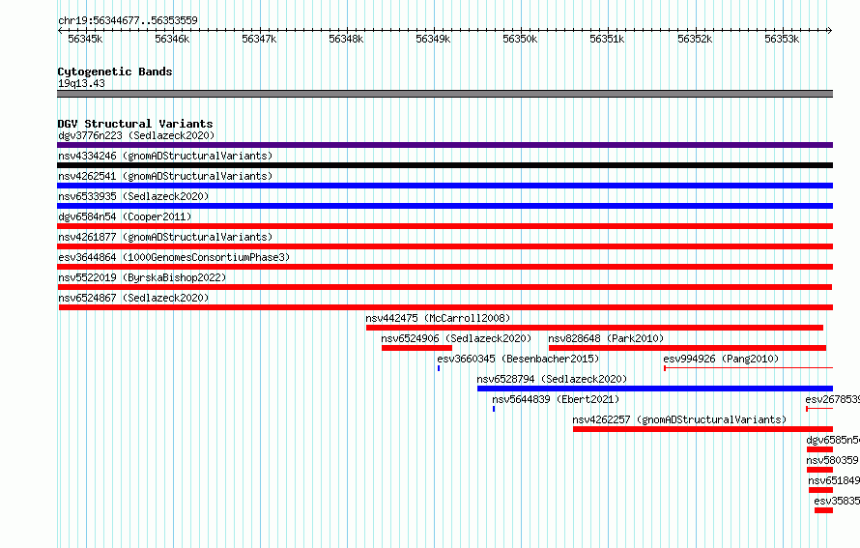Select the red bar under dgv6585n54
The width and height of the screenshot is (860, 548).
pos(820,449)
